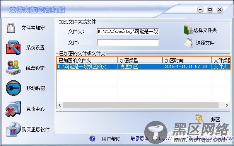Close the 文件夹加密高级版 window
The height and width of the screenshot is (146, 234).
click(x=220, y=10)
